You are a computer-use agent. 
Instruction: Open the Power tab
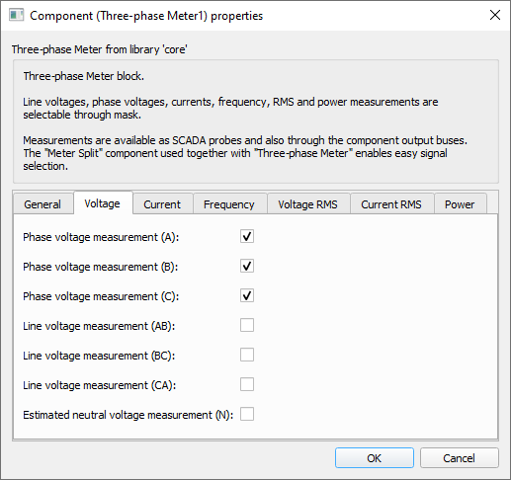click(461, 204)
